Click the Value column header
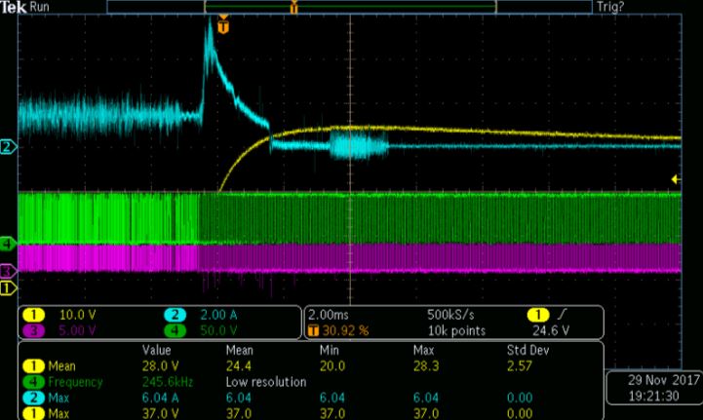The image size is (703, 420). (156, 350)
